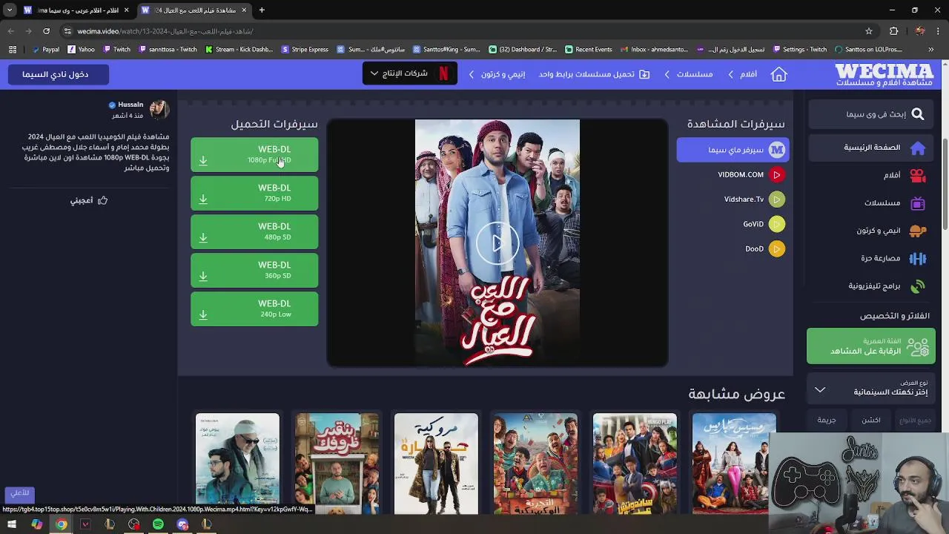Download WEB-DL 480p SD
Screen dimensions: 949x534
coord(254,231)
